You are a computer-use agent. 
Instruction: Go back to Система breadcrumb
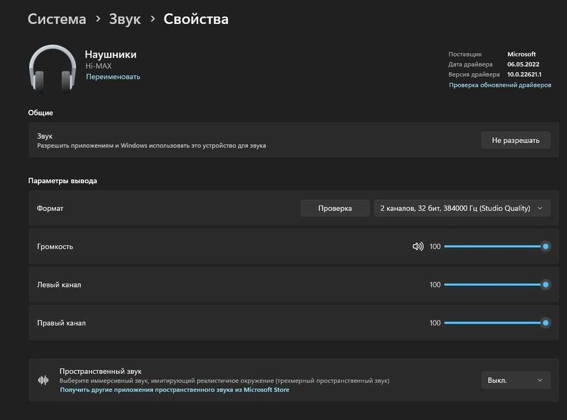click(57, 19)
